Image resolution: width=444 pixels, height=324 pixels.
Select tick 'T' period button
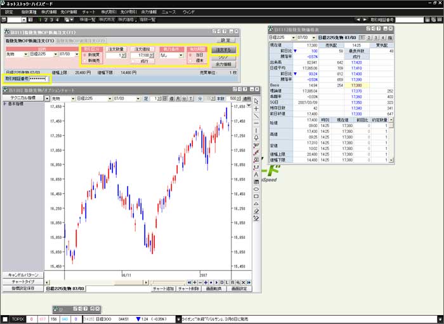191,98
